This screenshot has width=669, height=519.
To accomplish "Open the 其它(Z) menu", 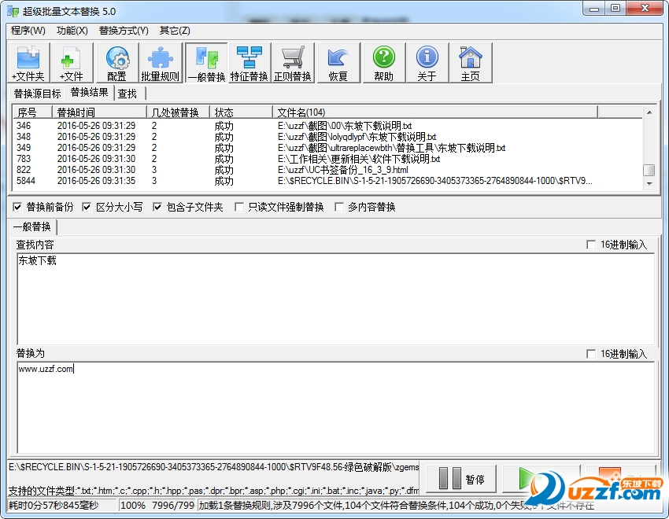I will point(175,30).
